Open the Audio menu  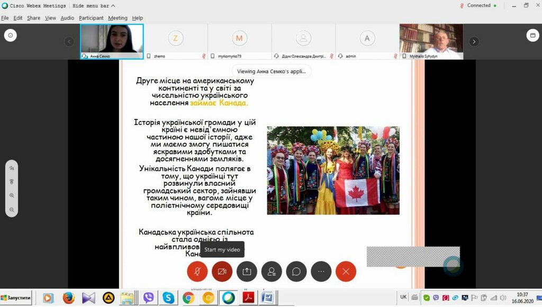coord(67,17)
